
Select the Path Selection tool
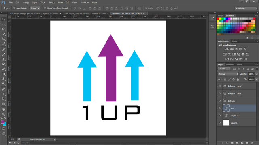(x=4, y=99)
